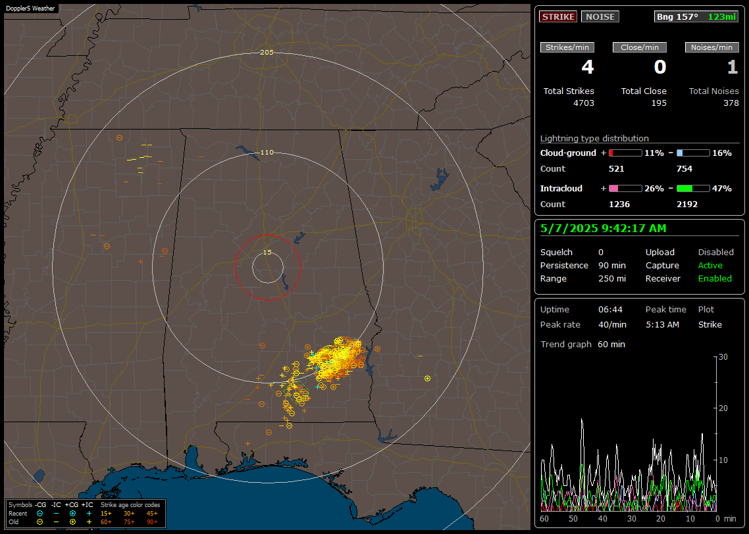Click the Range value 250 mi

tap(612, 279)
